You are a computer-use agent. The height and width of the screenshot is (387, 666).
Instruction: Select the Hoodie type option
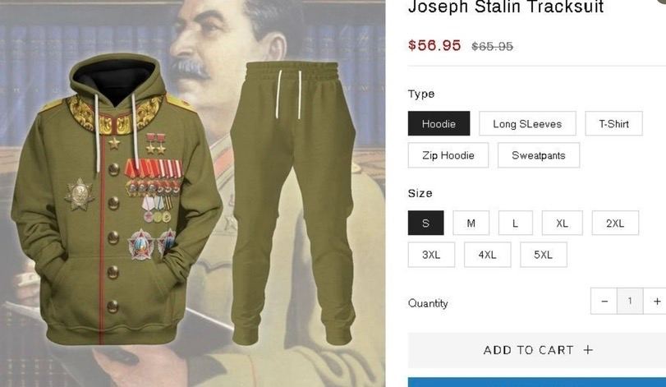439,123
